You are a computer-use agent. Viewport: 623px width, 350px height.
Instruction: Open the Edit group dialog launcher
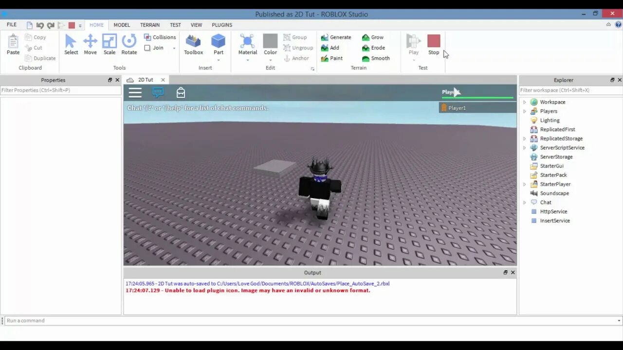pyautogui.click(x=312, y=69)
